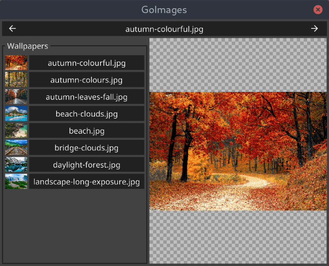The height and width of the screenshot is (266, 329).
Task: Click the autumn-colours thumbnail preview
Action: coord(16,80)
